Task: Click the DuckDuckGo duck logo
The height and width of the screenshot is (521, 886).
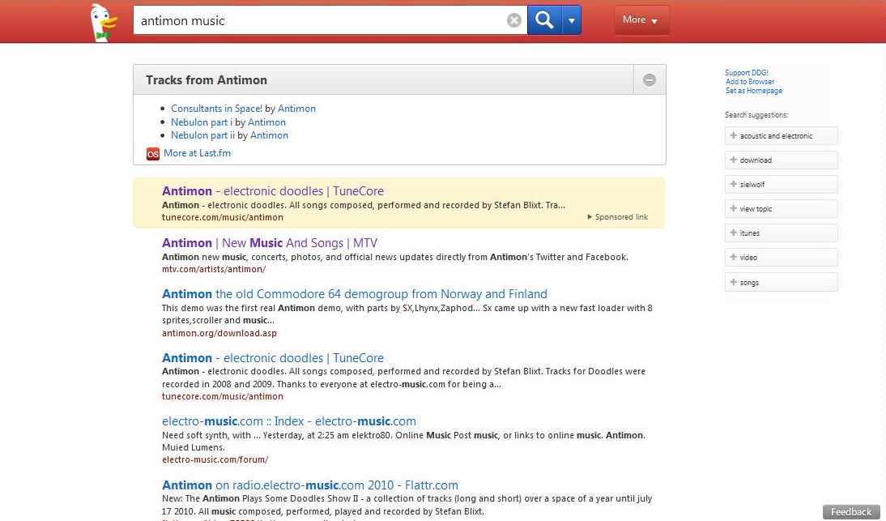Action: click(x=104, y=23)
